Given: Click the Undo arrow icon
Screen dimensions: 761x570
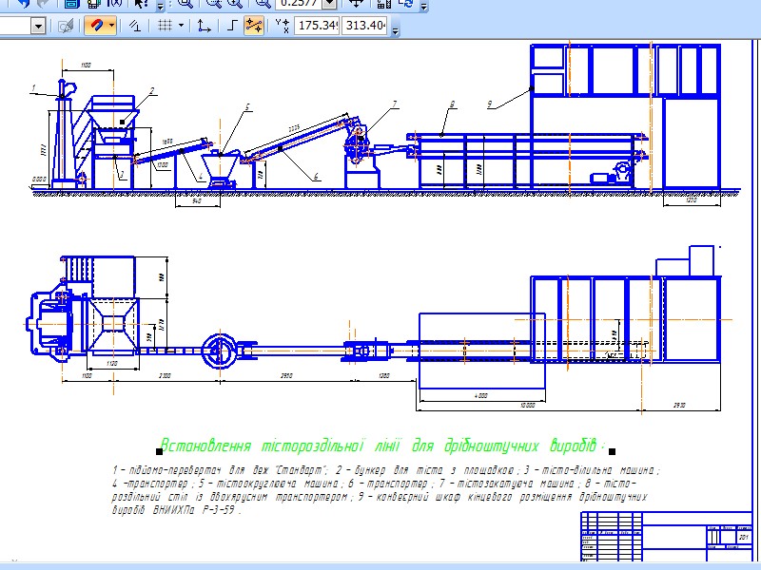Looking at the screenshot, I should 22,4.
